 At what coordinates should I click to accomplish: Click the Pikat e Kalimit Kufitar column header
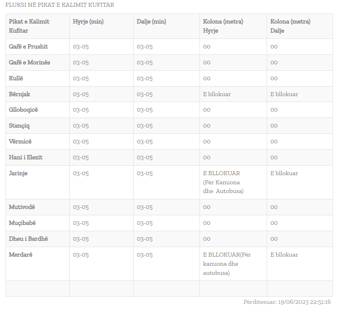[29, 26]
